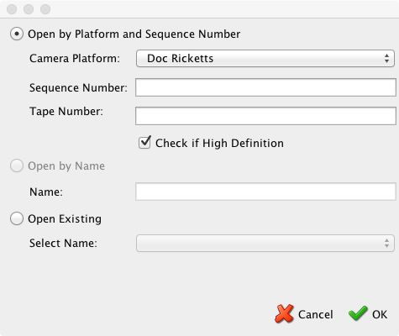Uncheck Check if High Definition checkbox
This screenshot has width=399, height=336.
(144, 143)
